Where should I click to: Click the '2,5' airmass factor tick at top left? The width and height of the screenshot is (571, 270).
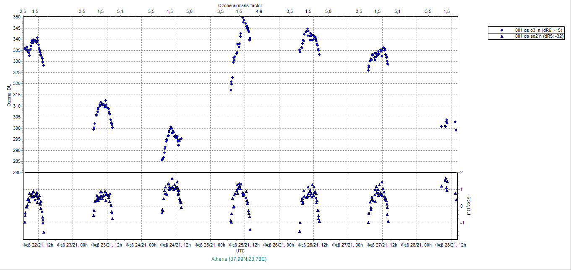tap(23, 11)
